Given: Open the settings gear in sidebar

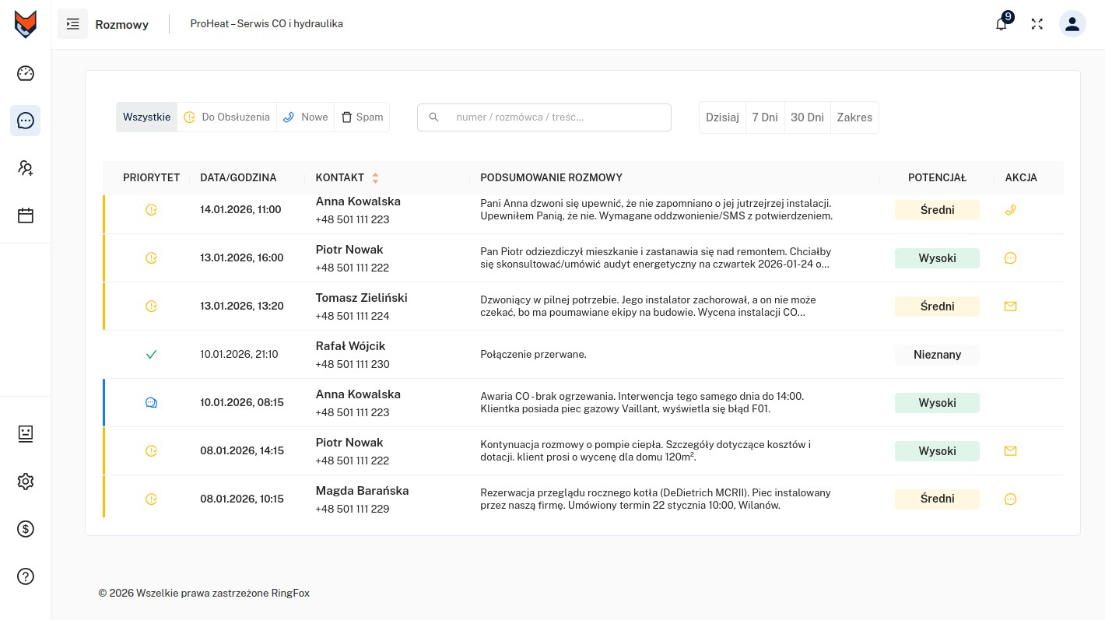Looking at the screenshot, I should click(x=26, y=482).
